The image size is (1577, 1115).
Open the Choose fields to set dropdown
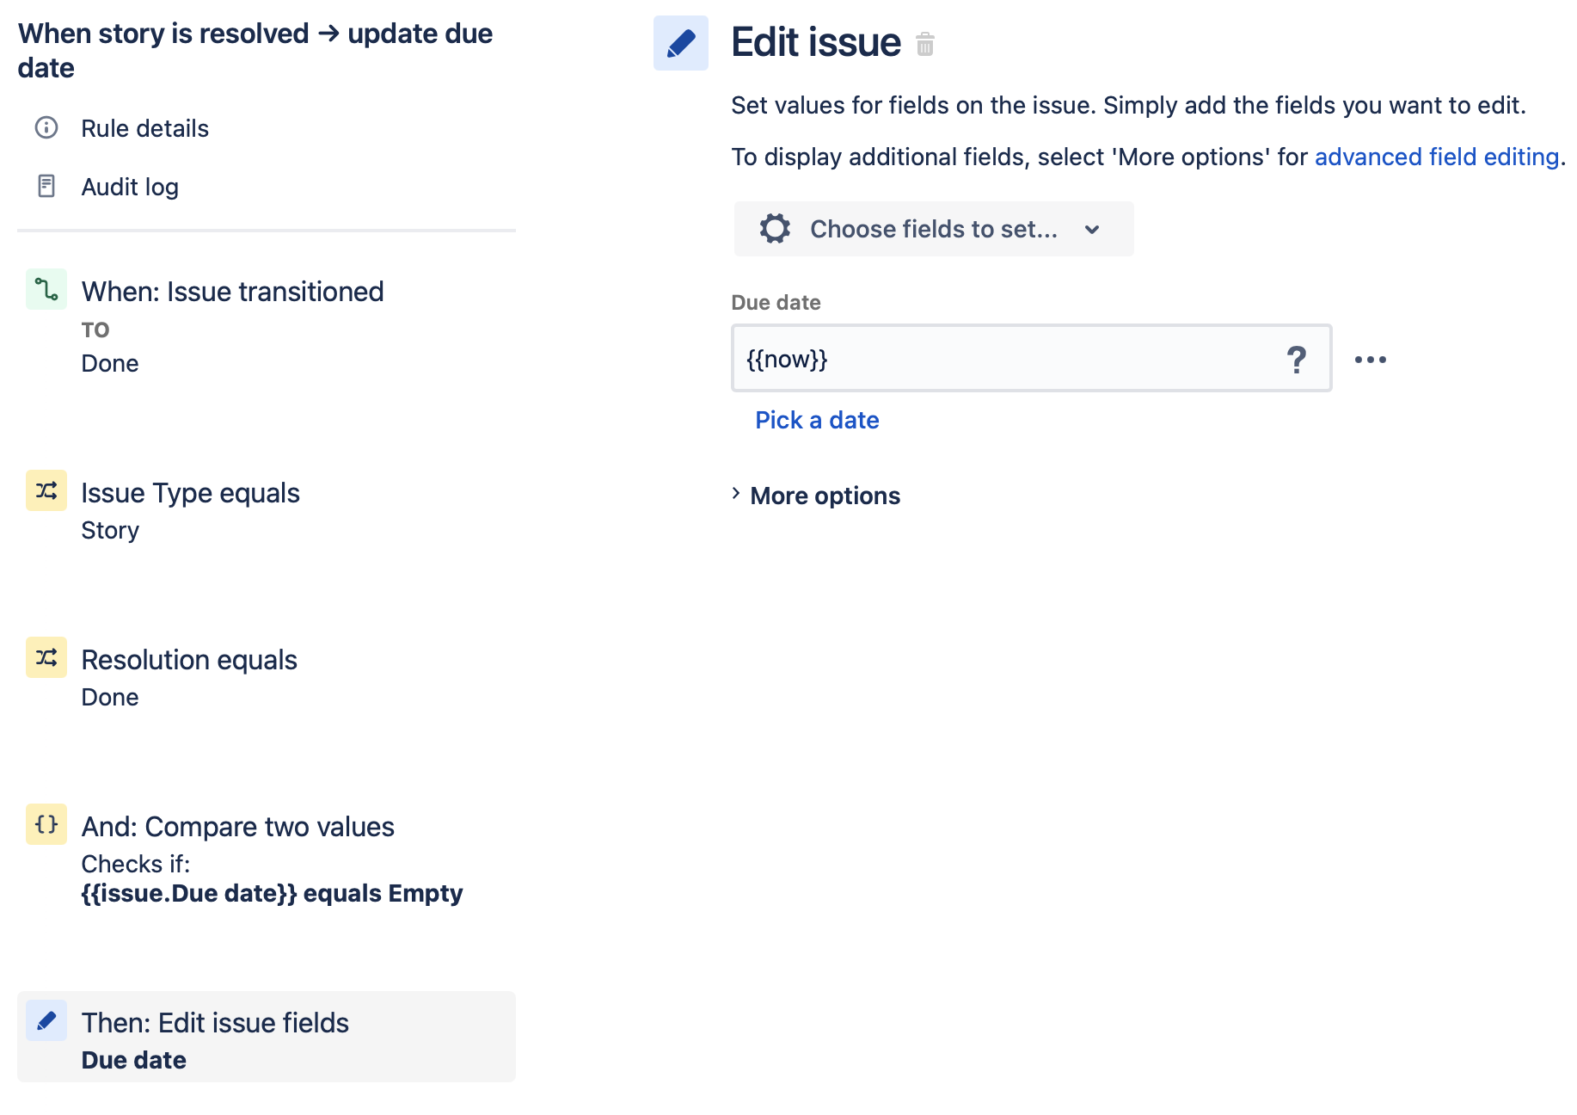tap(934, 229)
